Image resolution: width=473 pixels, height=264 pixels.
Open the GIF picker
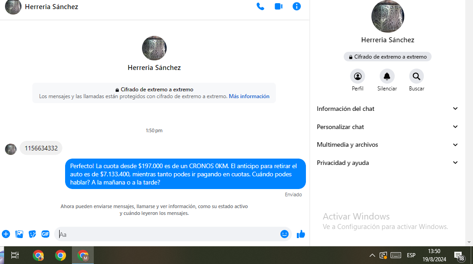tap(45, 234)
